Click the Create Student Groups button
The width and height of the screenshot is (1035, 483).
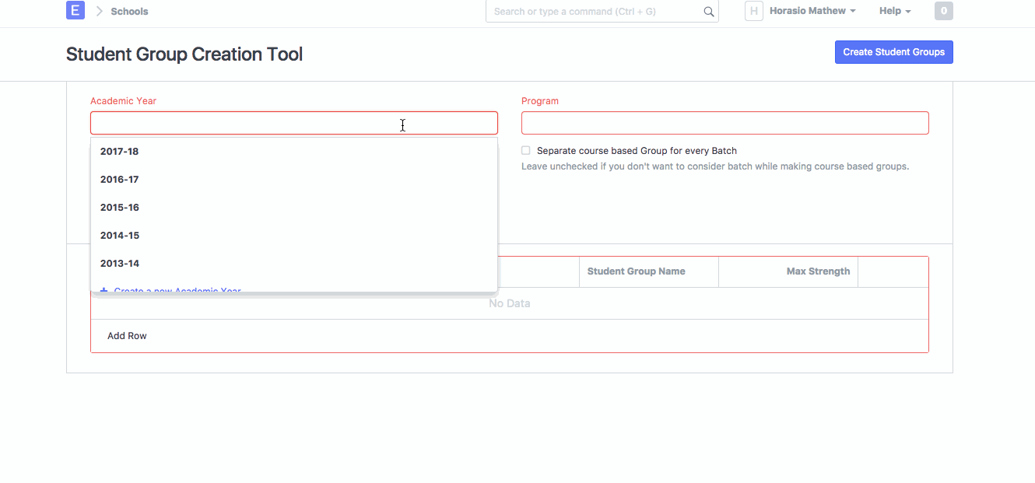pos(893,52)
